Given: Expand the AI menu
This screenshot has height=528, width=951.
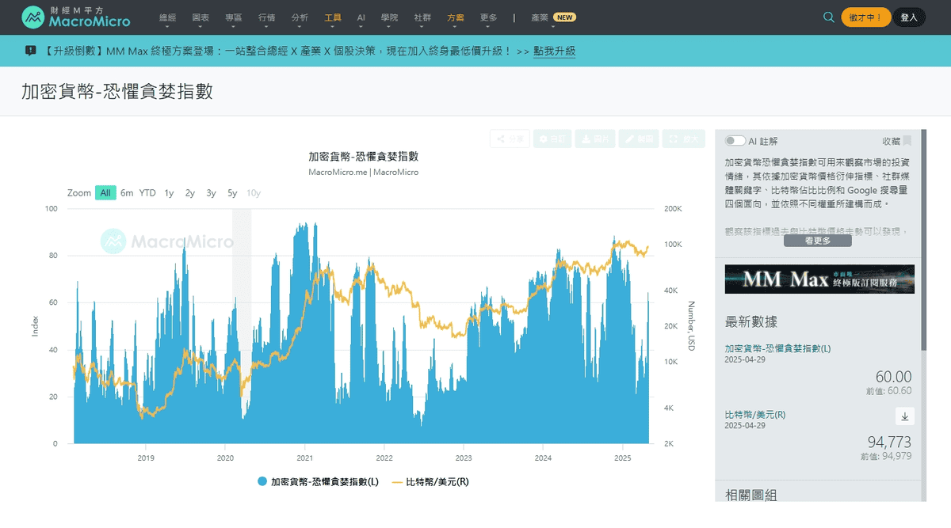Looking at the screenshot, I should [x=361, y=17].
